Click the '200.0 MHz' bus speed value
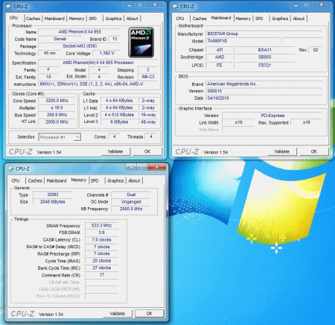Screen dimensions: 335x325 pyautogui.click(x=57, y=115)
